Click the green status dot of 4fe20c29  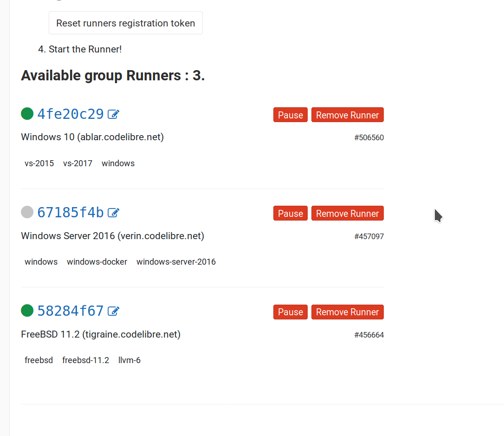click(x=27, y=113)
